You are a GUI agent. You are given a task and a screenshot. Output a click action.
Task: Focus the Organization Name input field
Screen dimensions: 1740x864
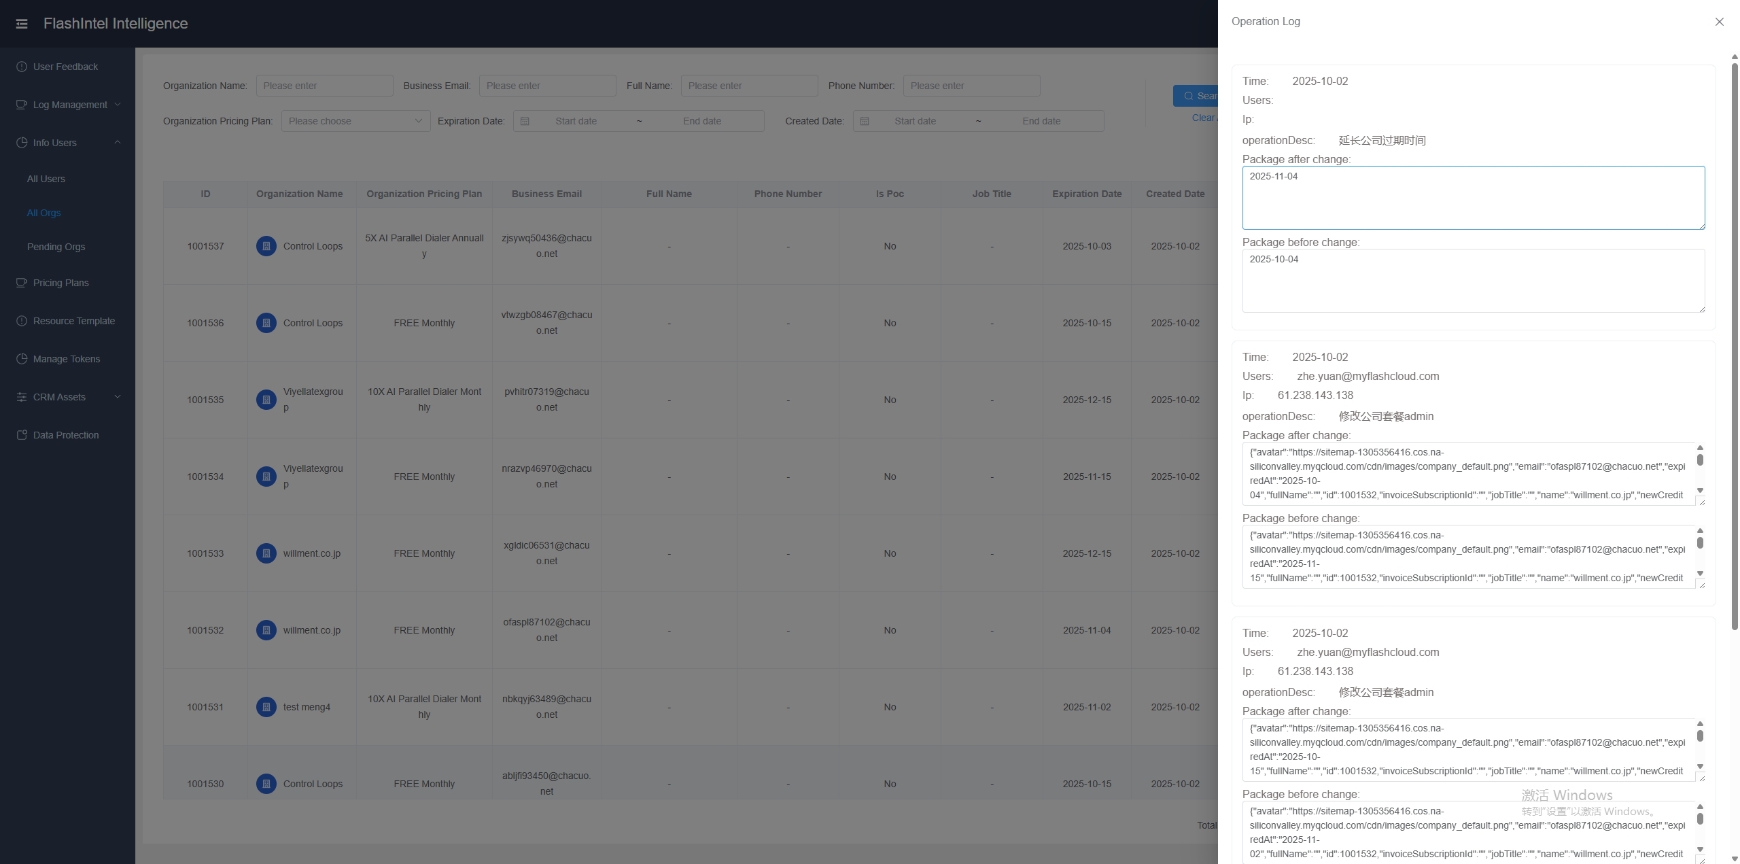(324, 86)
